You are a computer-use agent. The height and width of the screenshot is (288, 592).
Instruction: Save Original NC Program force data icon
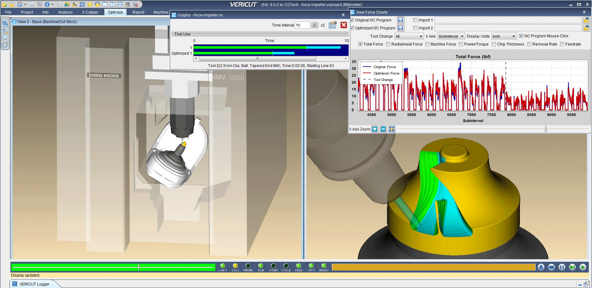[400, 20]
